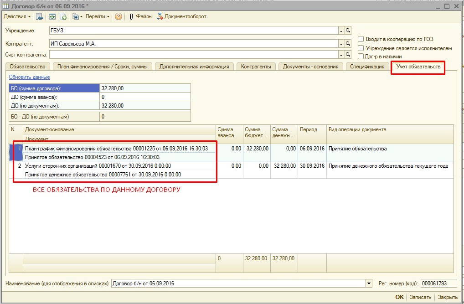Open Документооборот from the toolbar
This screenshot has width=464, height=304.
pyautogui.click(x=181, y=16)
